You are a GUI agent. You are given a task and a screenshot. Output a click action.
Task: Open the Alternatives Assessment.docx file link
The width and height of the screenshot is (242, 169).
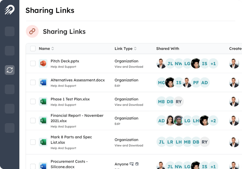click(78, 80)
